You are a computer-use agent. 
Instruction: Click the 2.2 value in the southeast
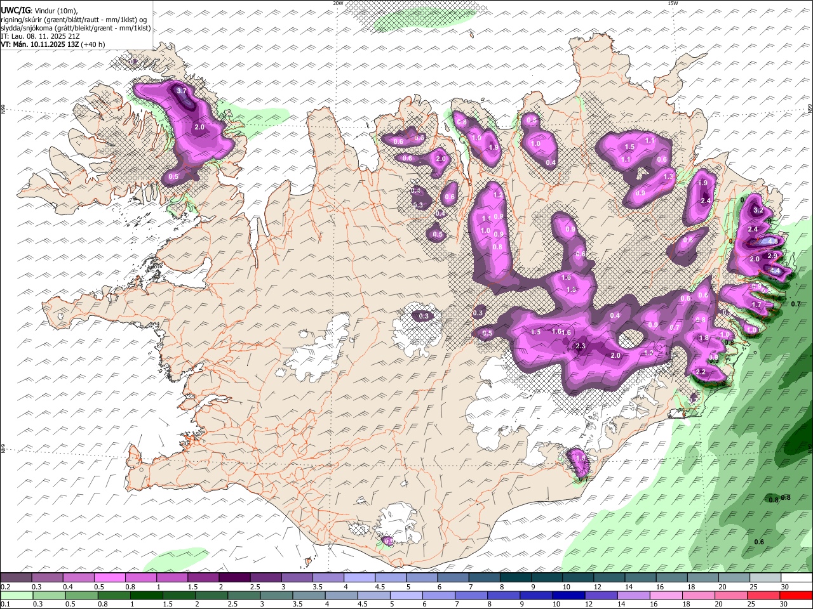point(701,372)
